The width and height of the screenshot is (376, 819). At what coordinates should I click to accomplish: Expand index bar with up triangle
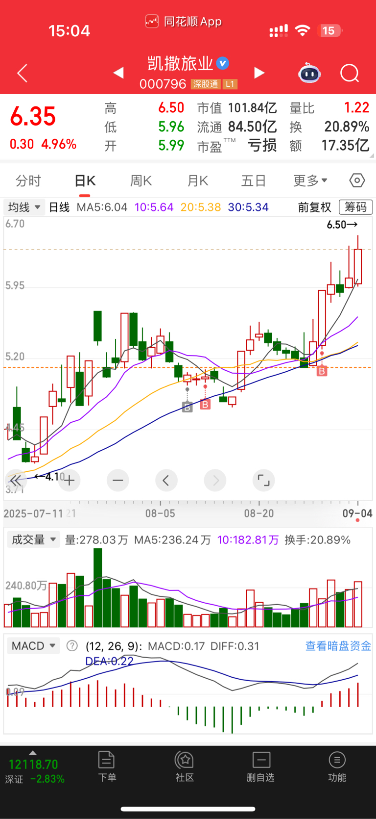[33, 753]
